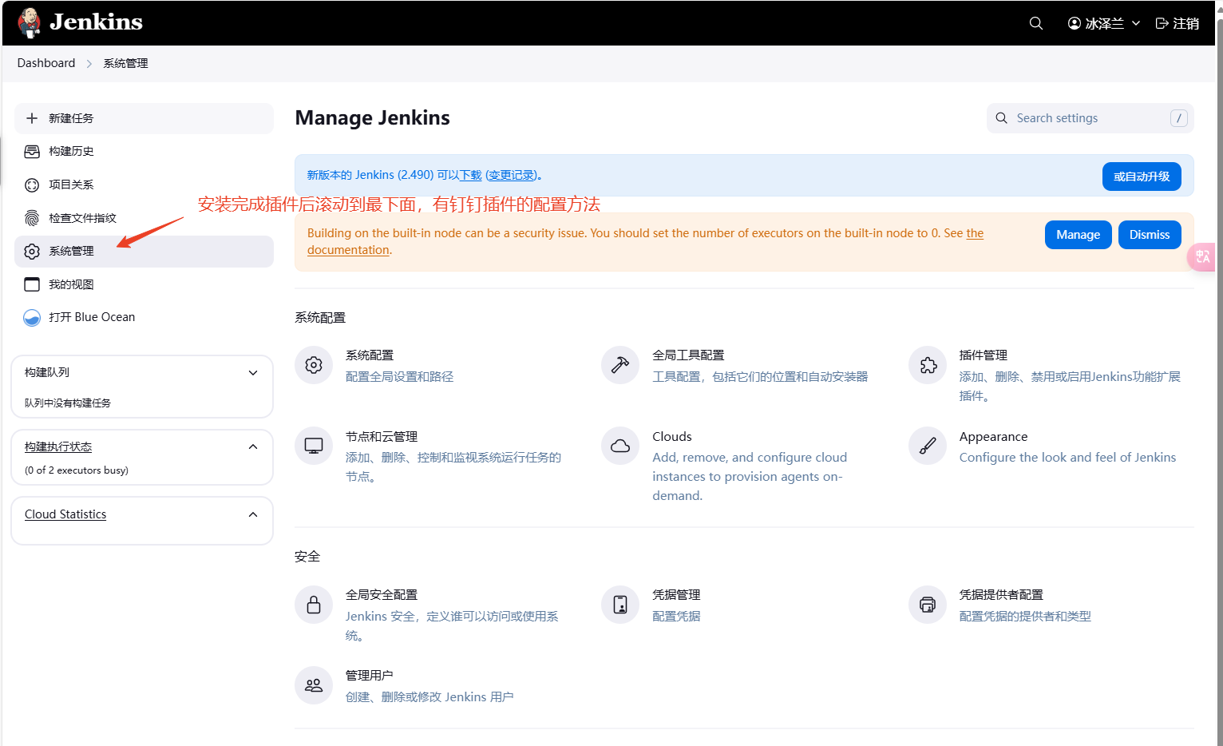Collapse the build executor status panel

[x=253, y=447]
